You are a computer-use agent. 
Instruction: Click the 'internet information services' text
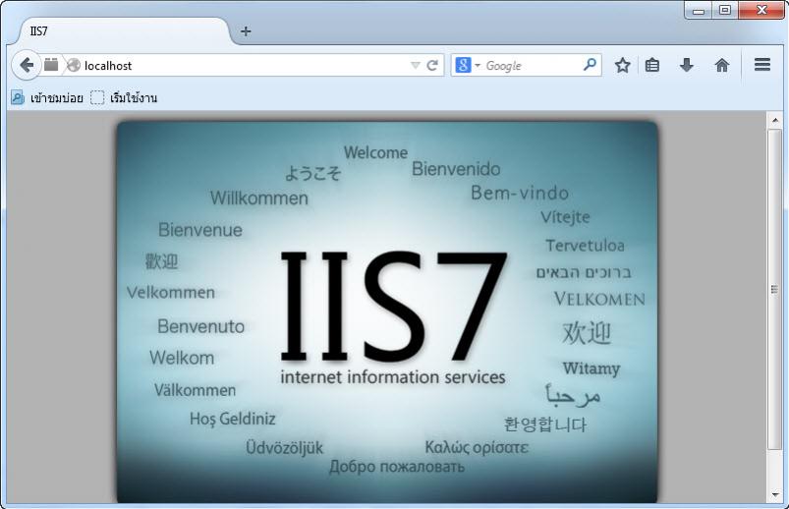(x=392, y=377)
